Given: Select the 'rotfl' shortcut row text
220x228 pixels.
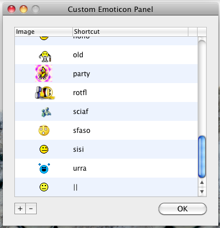Looking at the screenshot, I should pos(80,93).
